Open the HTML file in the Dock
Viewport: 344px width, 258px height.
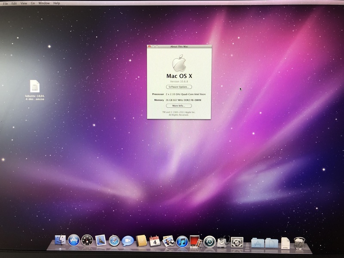[x=285, y=243]
